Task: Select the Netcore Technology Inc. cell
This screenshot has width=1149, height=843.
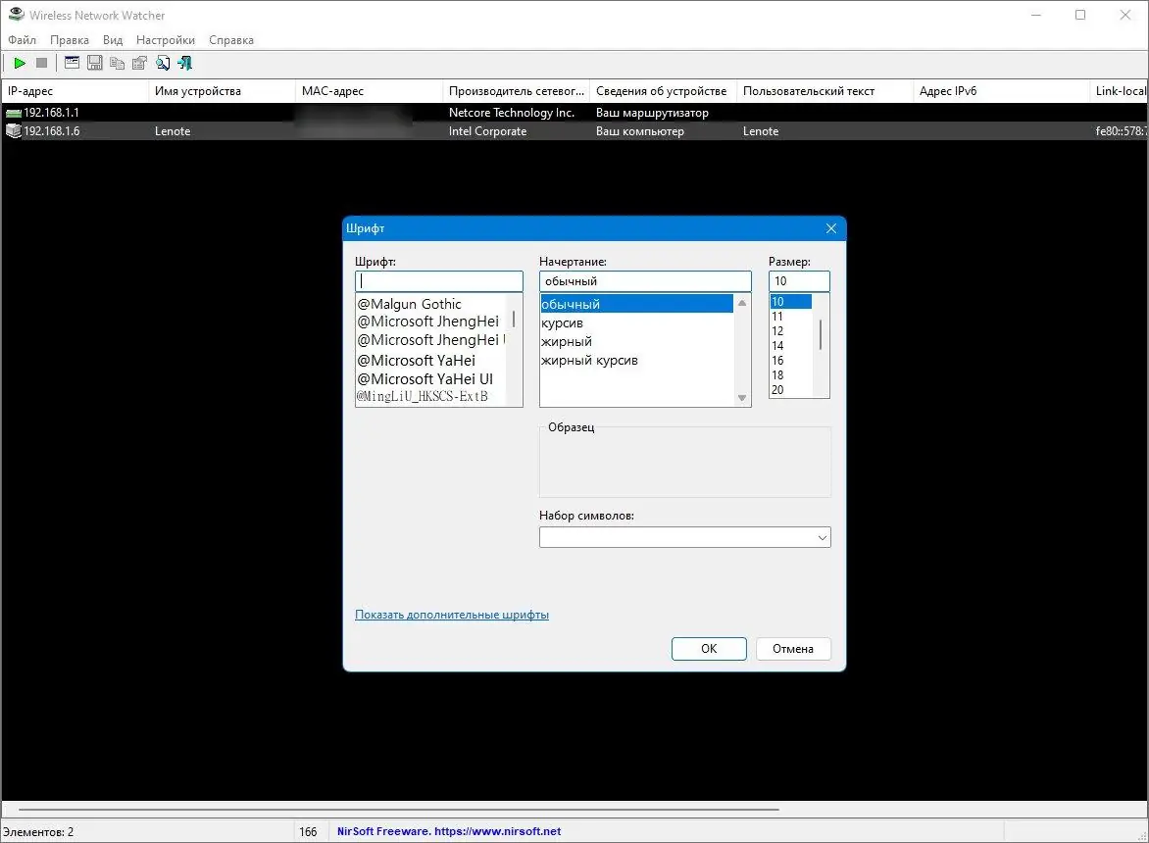Action: click(x=512, y=113)
